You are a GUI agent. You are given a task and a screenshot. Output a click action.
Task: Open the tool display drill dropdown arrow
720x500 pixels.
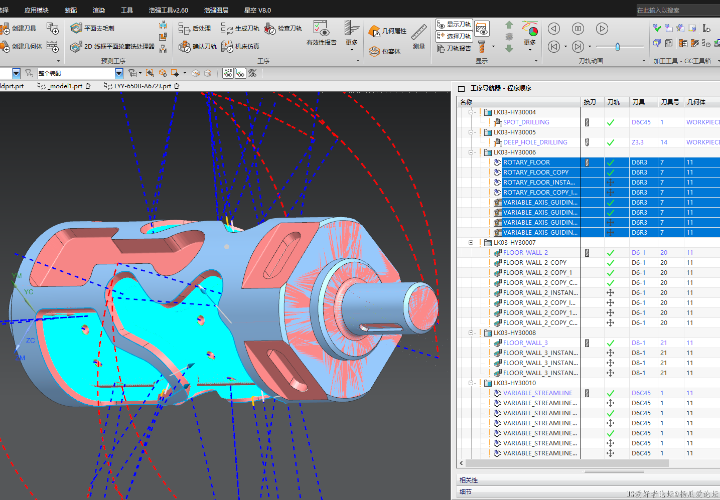[493, 47]
